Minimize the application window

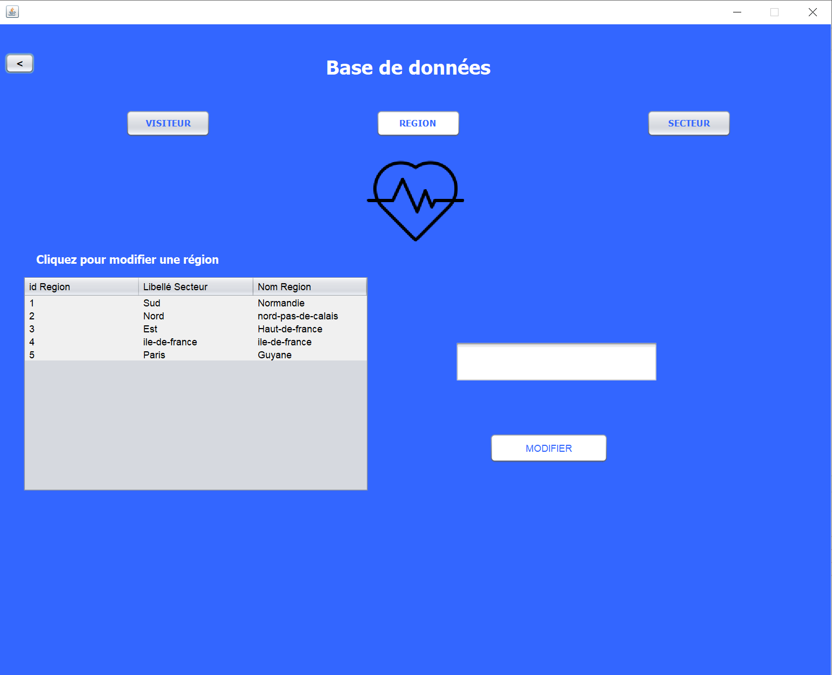[737, 12]
